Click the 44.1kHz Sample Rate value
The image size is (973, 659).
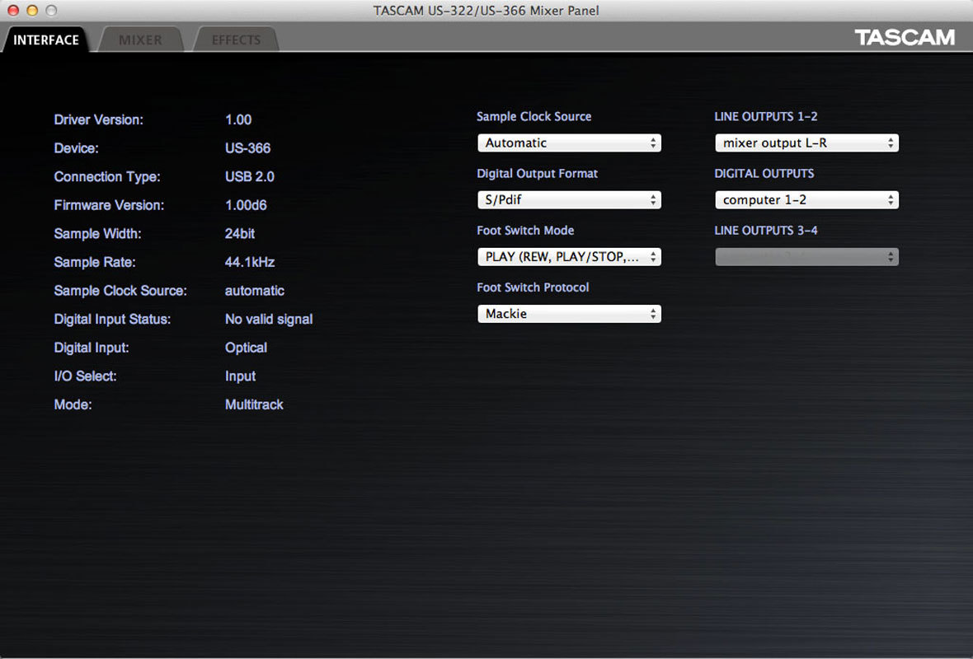click(250, 263)
